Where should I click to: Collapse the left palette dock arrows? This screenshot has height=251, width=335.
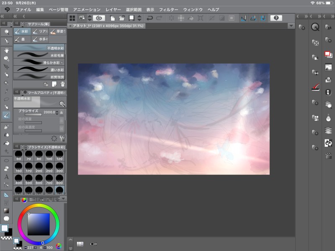click(x=3, y=16)
